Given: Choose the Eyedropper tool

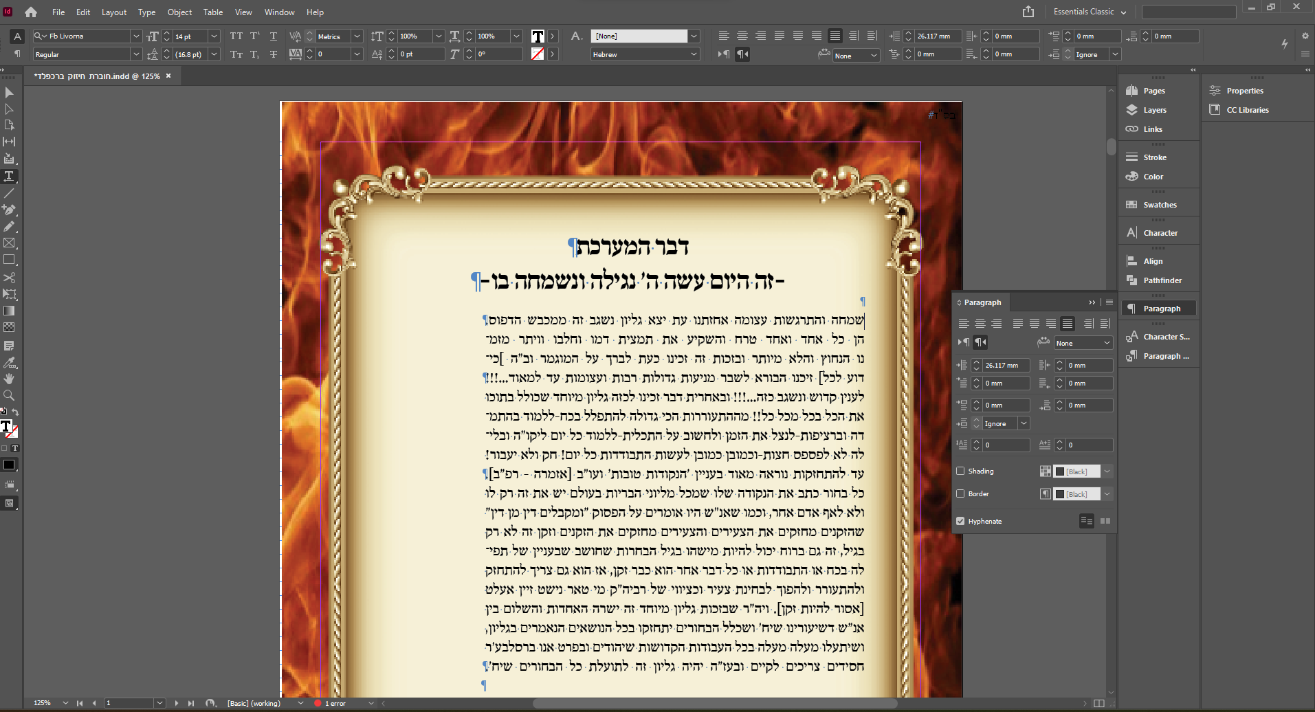Looking at the screenshot, I should tap(9, 362).
